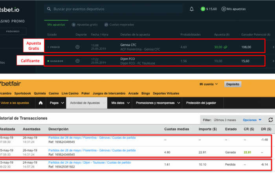Click the Importe ($) column header
Screen dimensions: 275x173
point(208,129)
